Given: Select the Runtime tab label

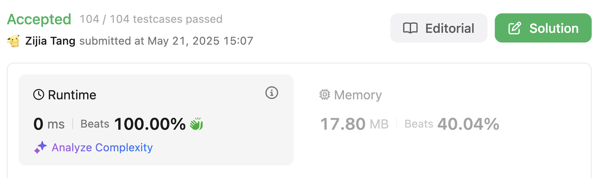Looking at the screenshot, I should click(x=72, y=95).
